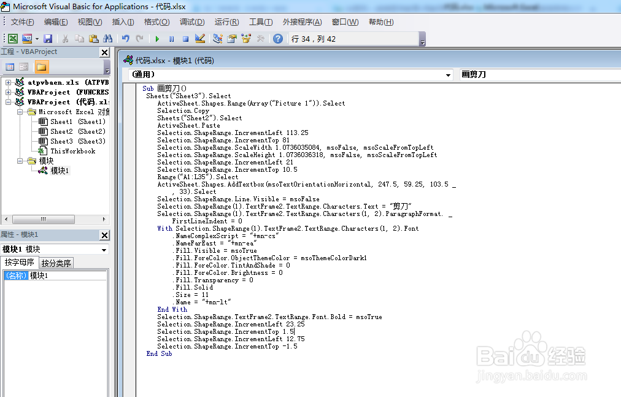Close the 属性 - 模块1 panel
The height and width of the screenshot is (397, 621).
pos(104,236)
